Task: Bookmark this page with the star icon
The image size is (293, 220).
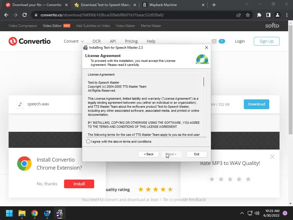Action: coord(248,15)
